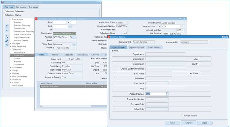Click the Clear button in Customer Search
Screen dimensions: 230x127
point(173,123)
